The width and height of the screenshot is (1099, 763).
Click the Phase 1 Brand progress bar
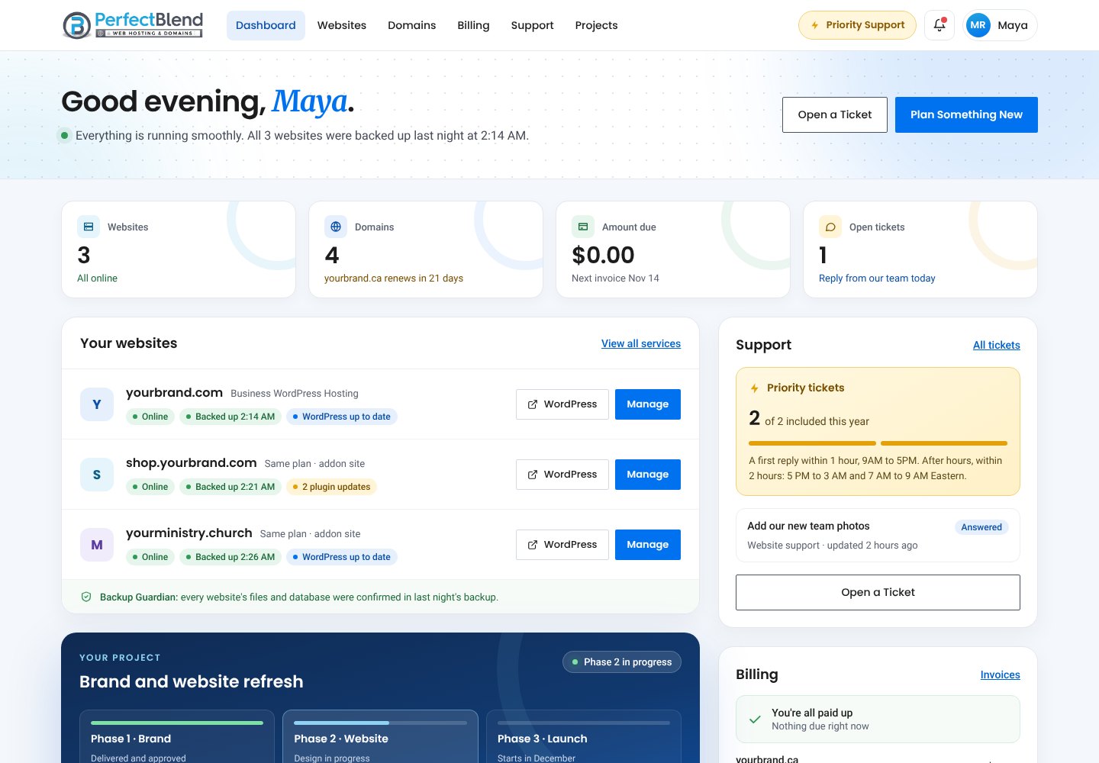pyautogui.click(x=177, y=723)
